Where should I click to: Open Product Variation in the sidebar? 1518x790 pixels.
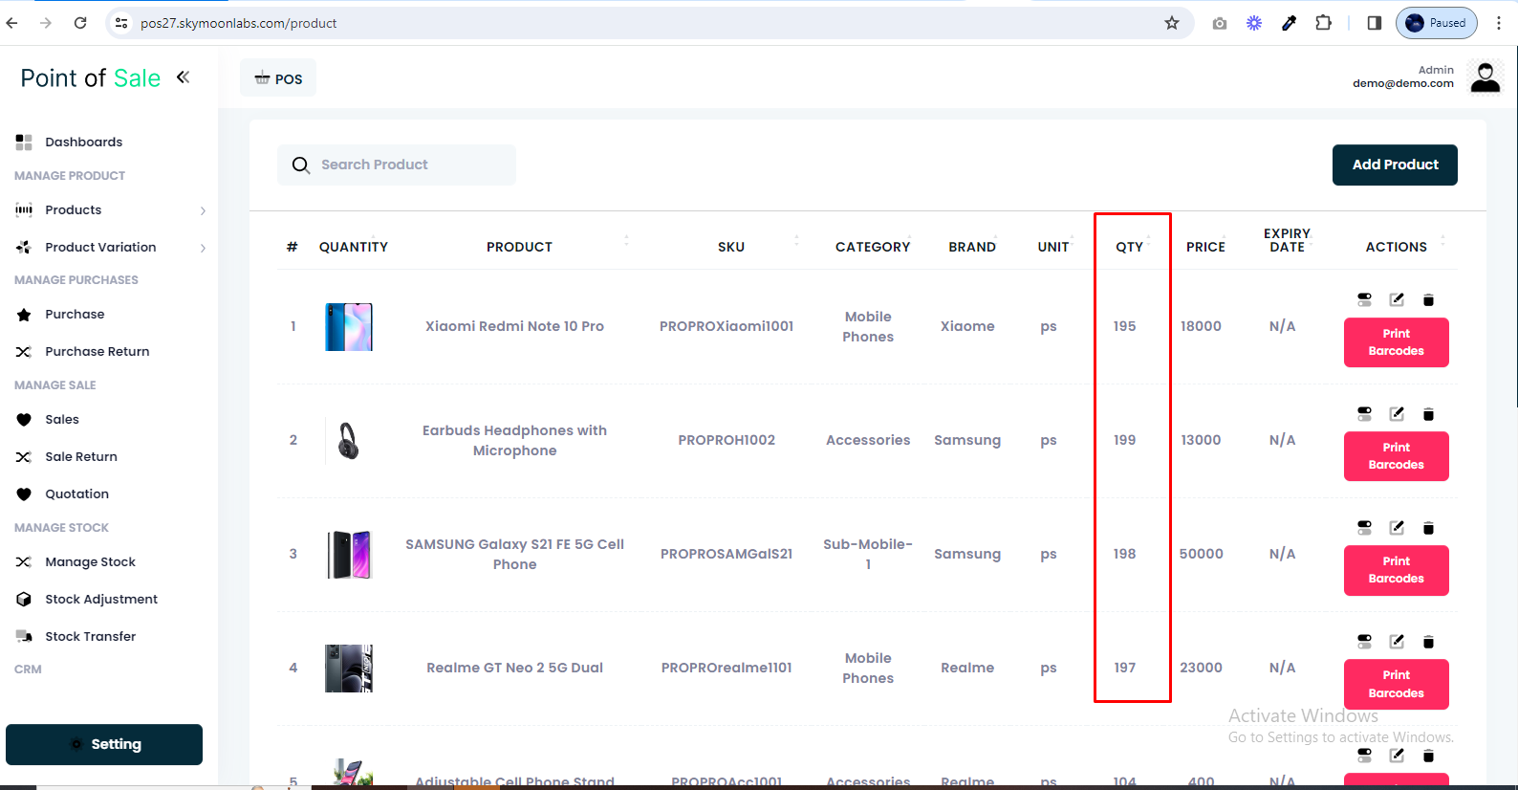coord(100,247)
